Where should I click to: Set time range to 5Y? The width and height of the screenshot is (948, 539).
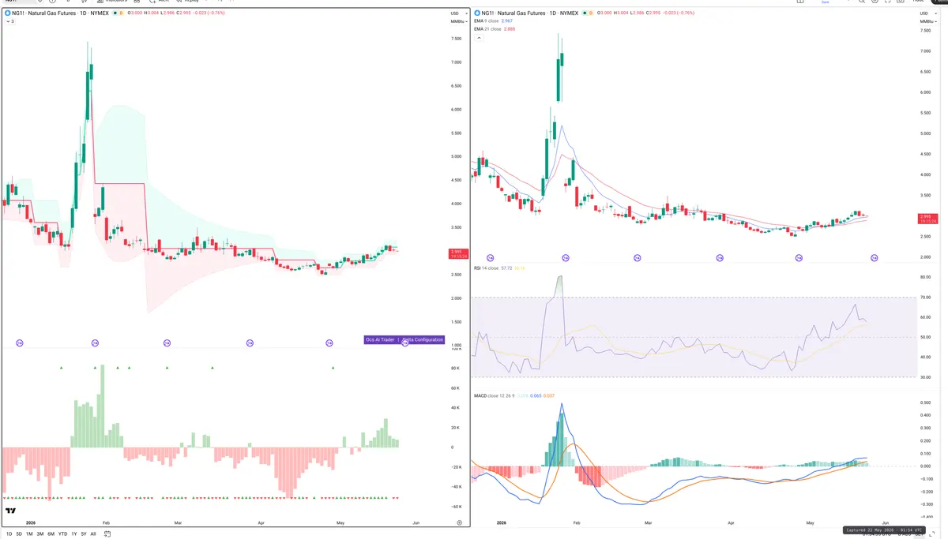point(84,534)
